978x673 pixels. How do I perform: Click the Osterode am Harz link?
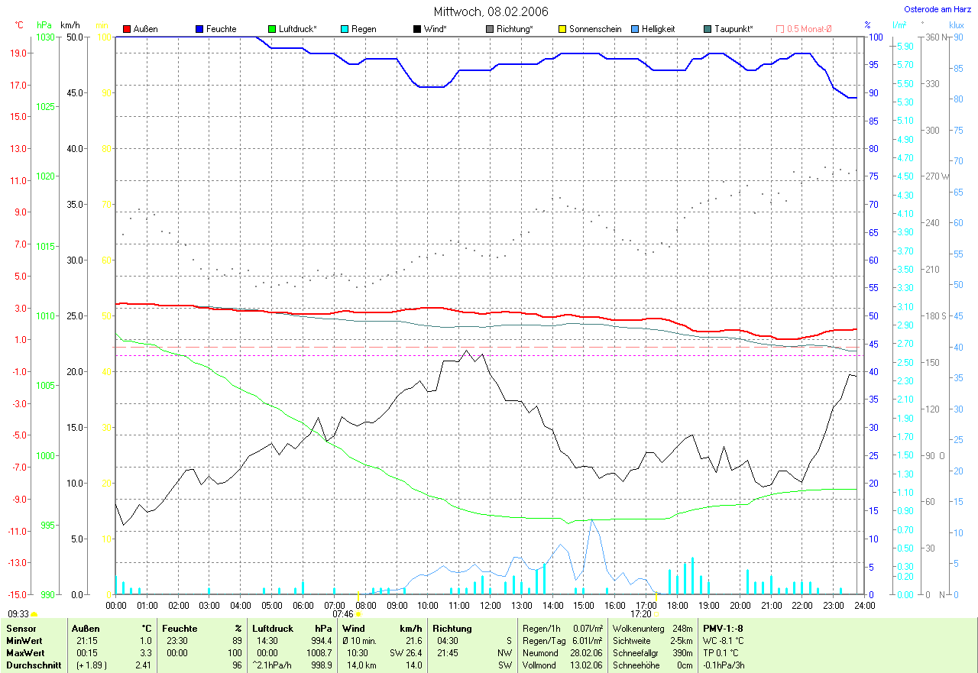tap(939, 10)
